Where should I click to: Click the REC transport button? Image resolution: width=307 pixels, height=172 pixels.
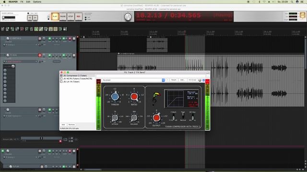pyautogui.click(x=79, y=16)
